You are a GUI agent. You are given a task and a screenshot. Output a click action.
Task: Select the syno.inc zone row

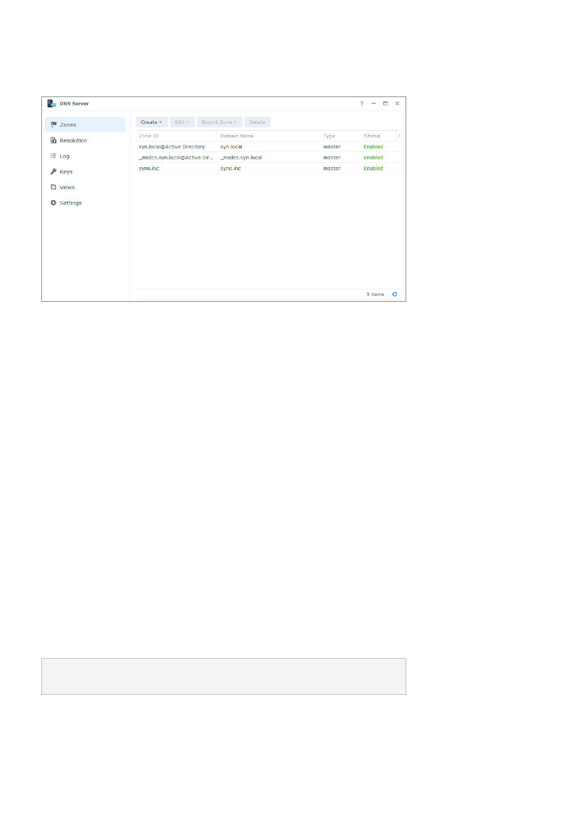tap(269, 168)
